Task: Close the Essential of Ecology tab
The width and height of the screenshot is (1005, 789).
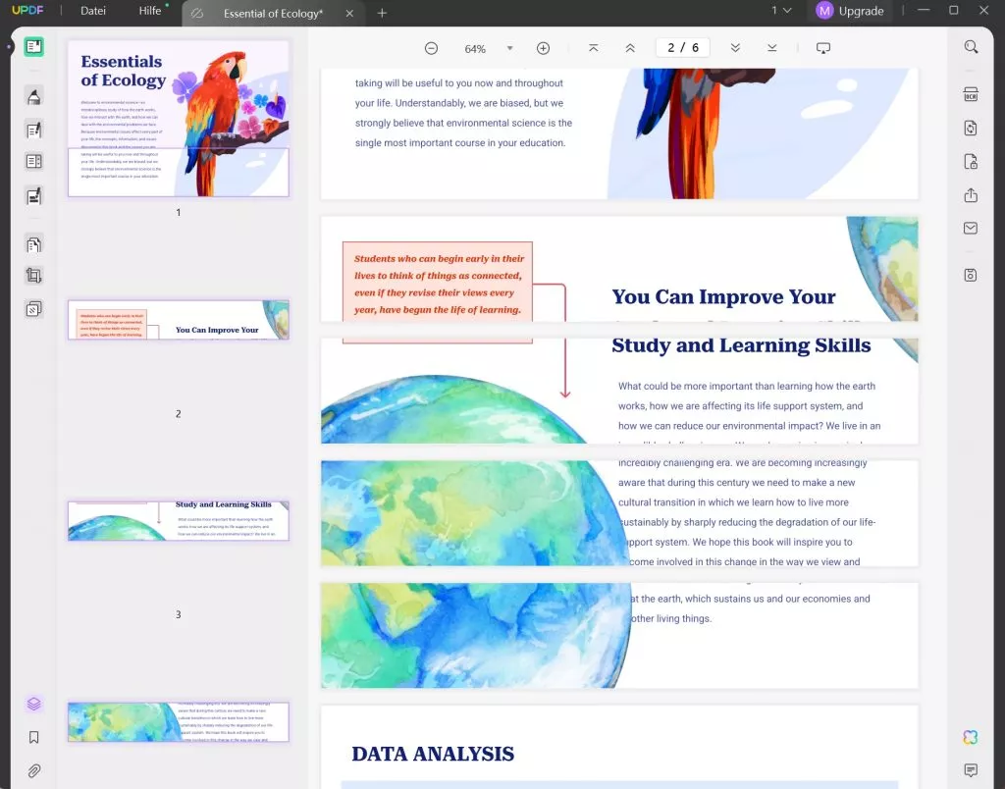Action: (349, 13)
